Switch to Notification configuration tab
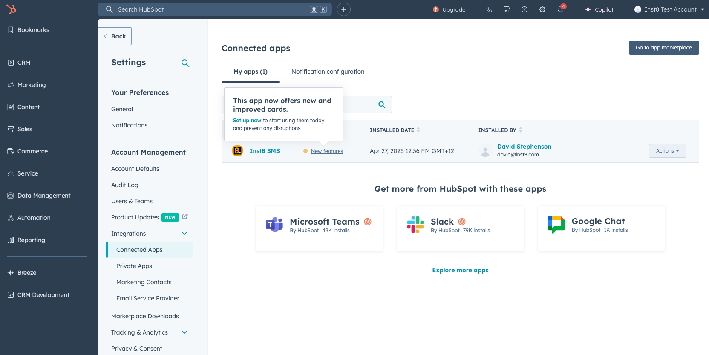This screenshot has height=355, width=709. tap(328, 72)
